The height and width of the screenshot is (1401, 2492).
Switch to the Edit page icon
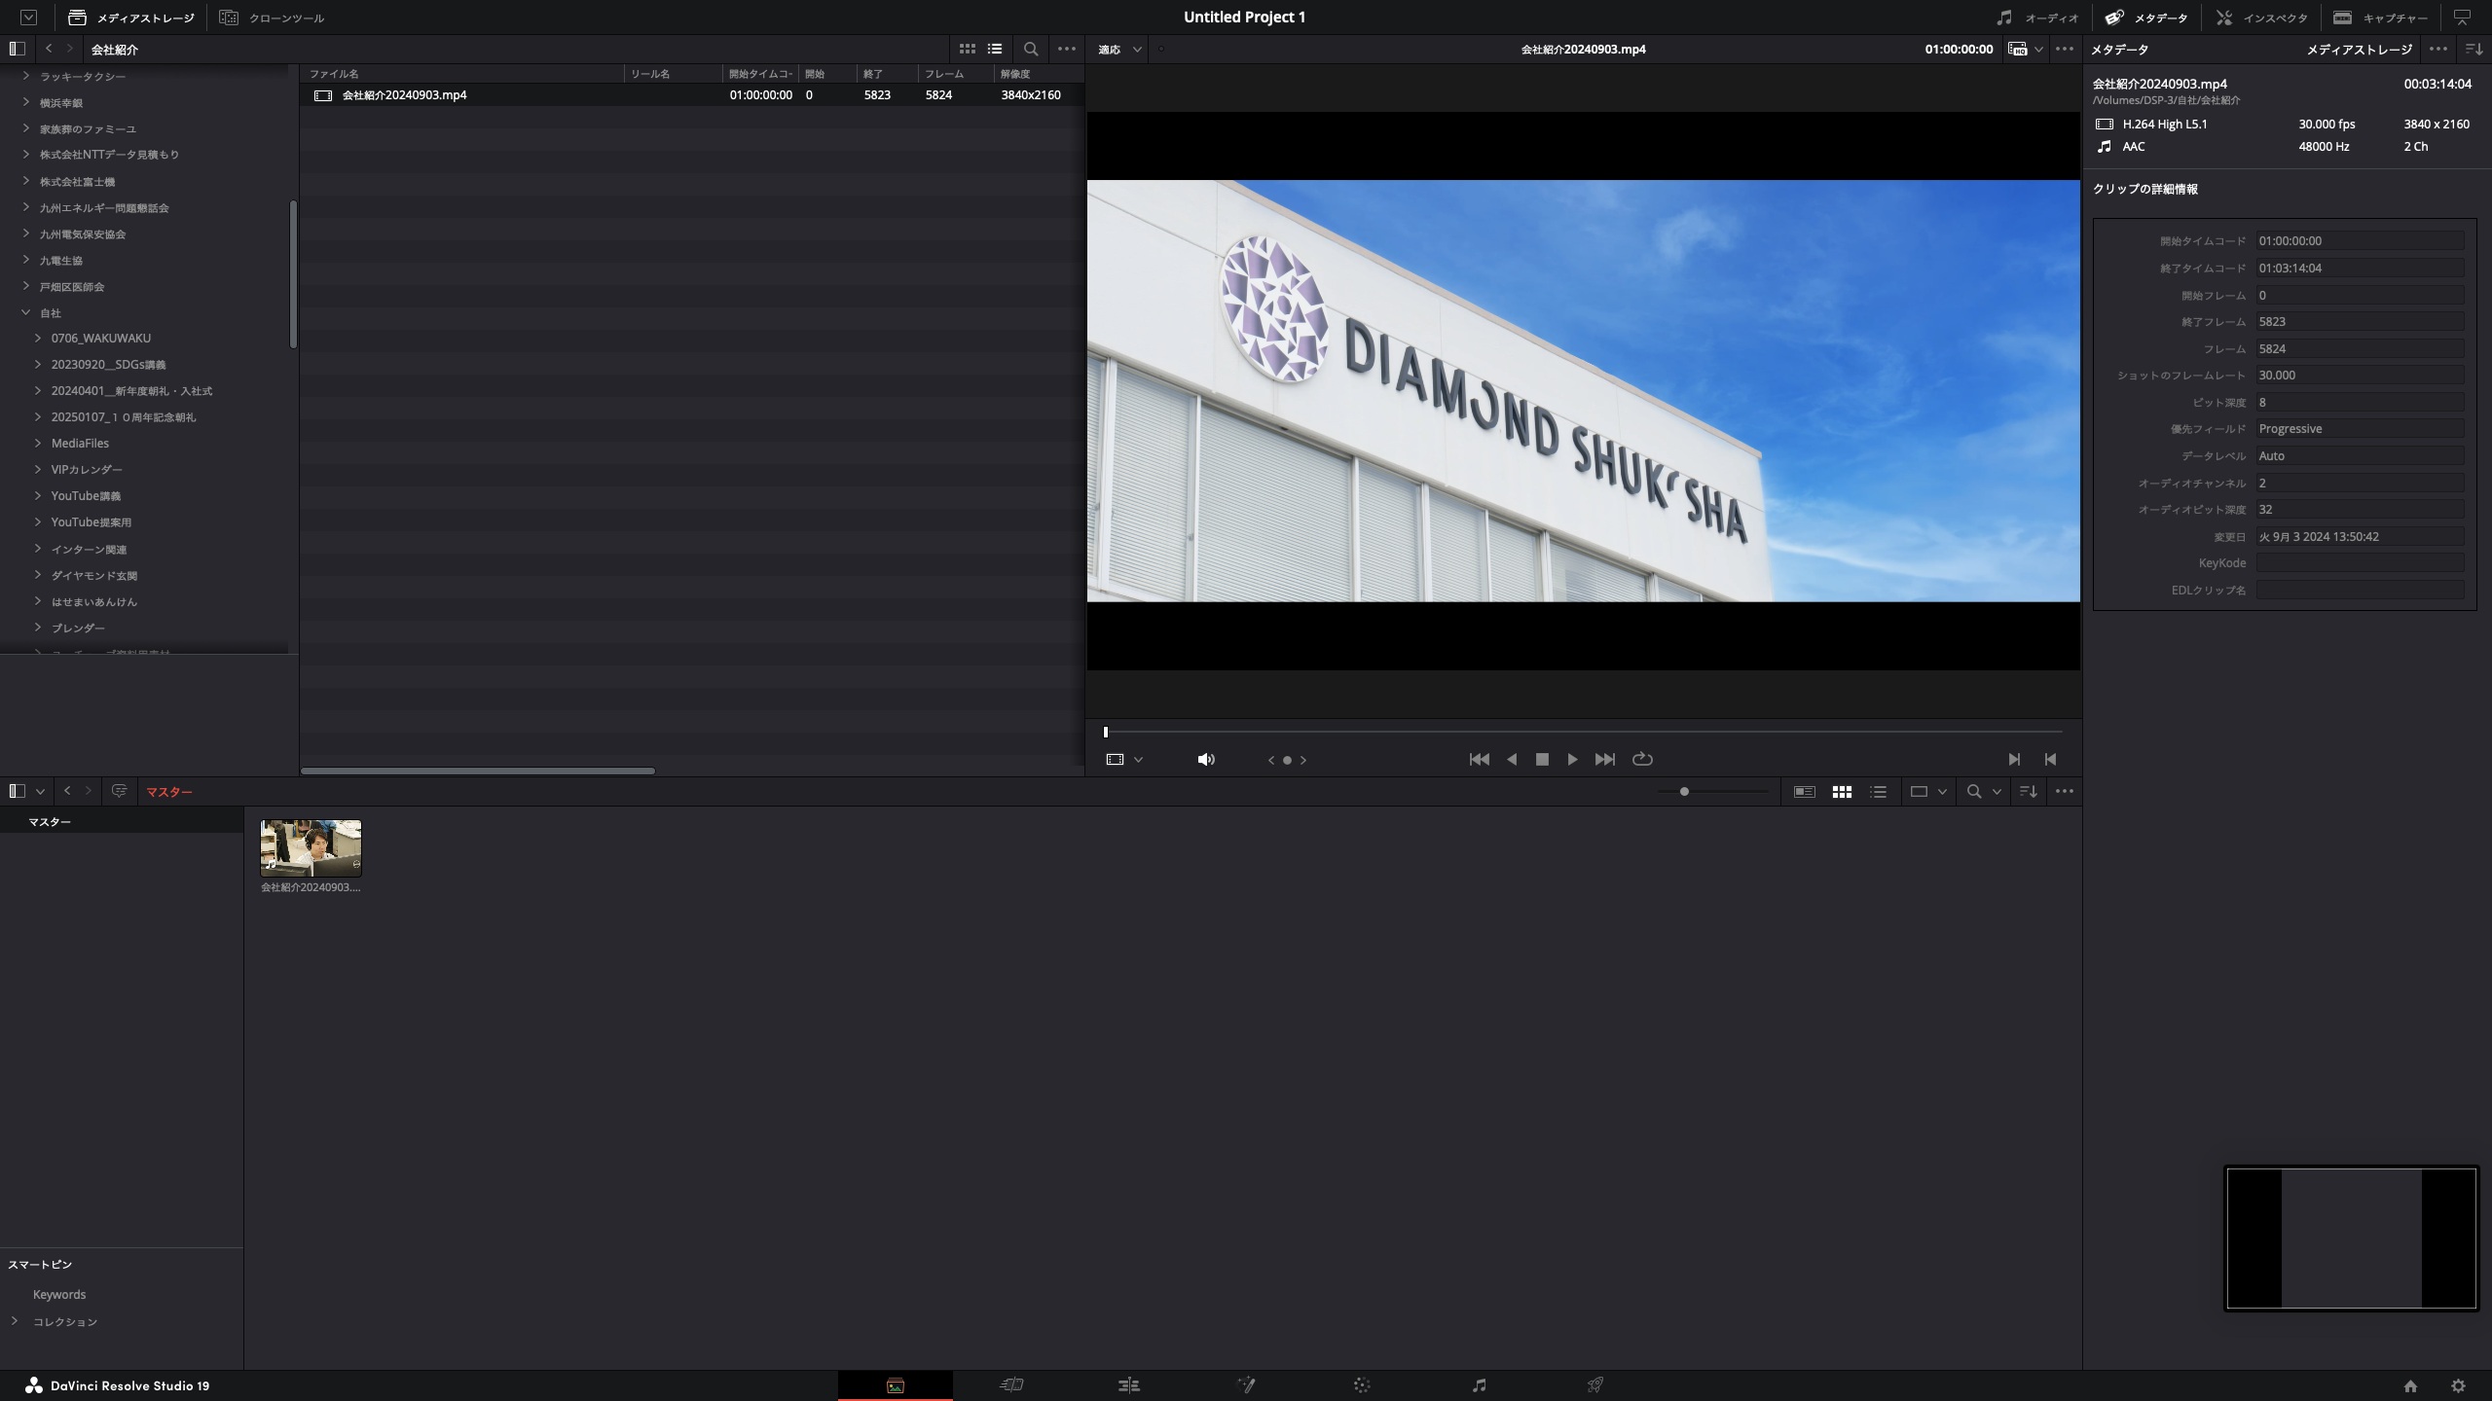1128,1384
